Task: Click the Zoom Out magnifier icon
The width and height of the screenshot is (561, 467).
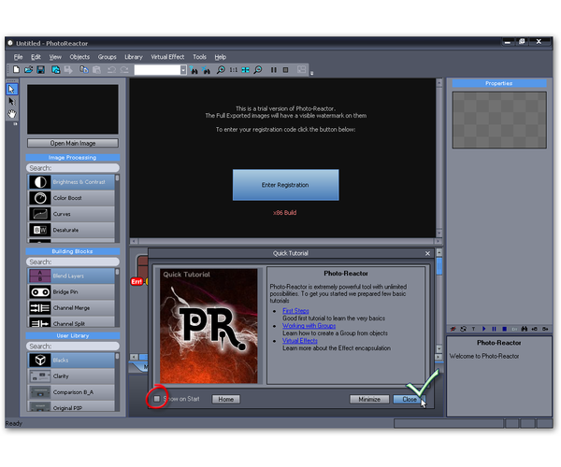Action: point(258,70)
